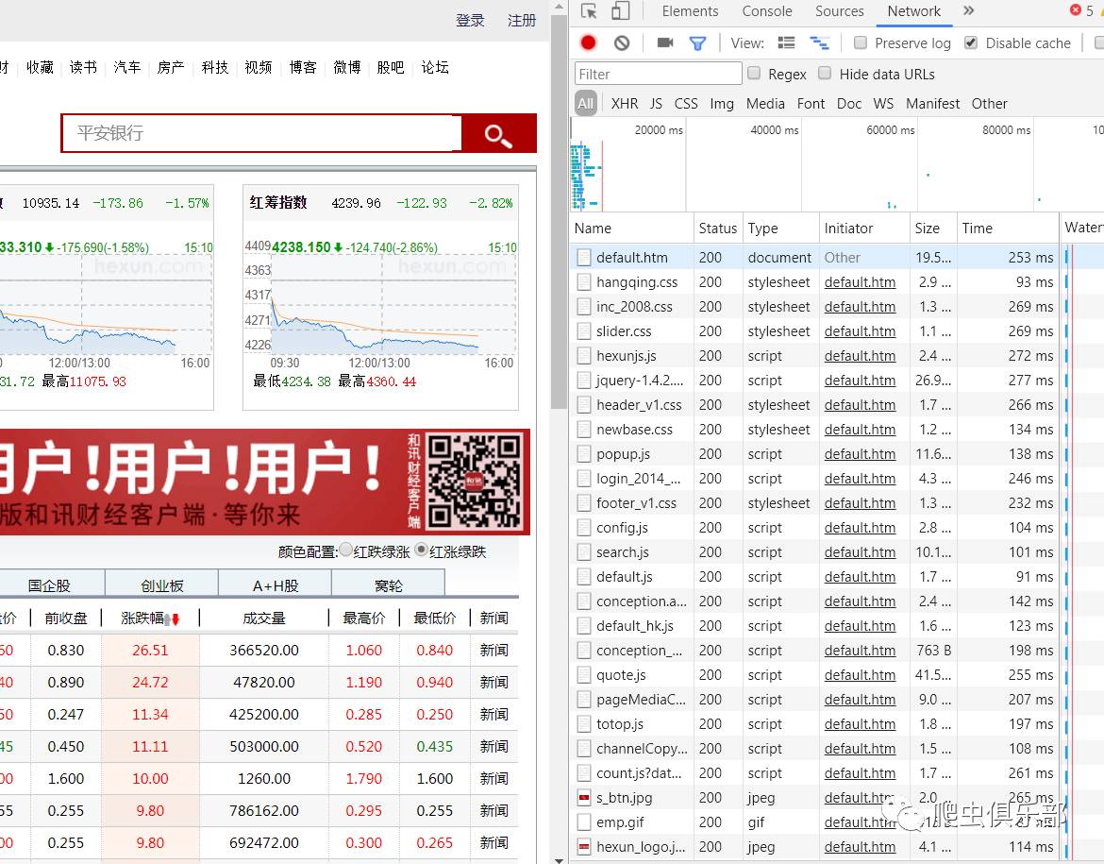
Task: Select the 红跌绿涨 radio button
Action: click(345, 550)
